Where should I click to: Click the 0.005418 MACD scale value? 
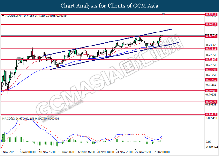tap(212, 118)
